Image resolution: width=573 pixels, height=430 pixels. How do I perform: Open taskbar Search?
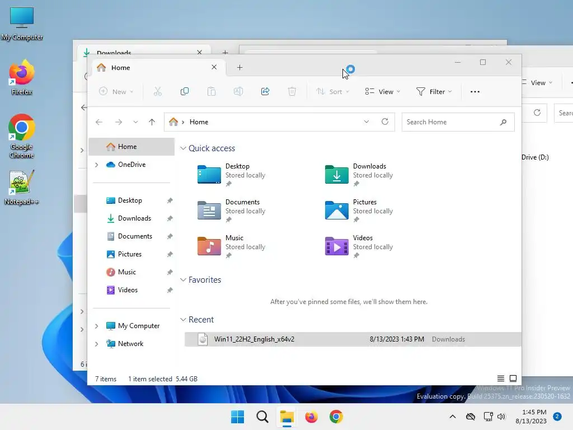262,417
